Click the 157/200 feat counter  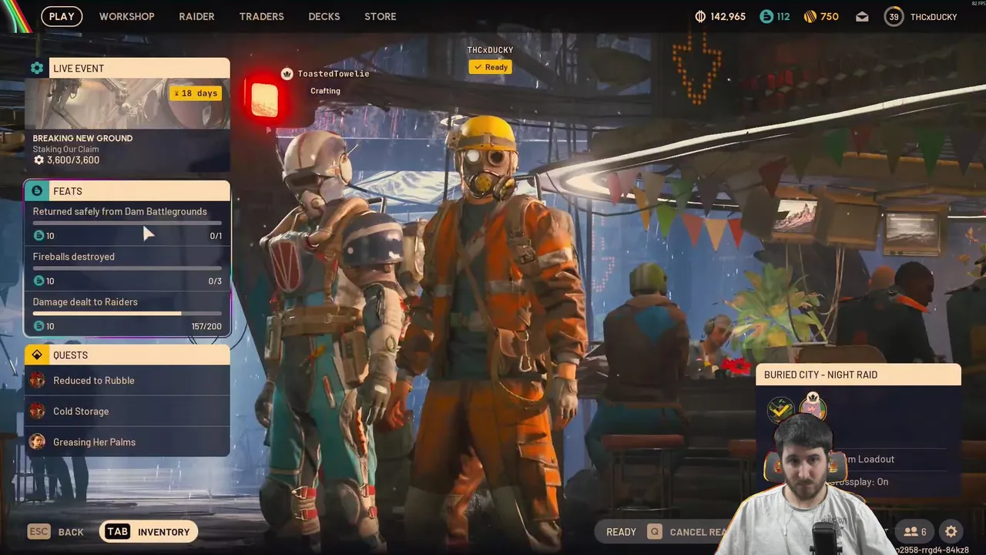(x=206, y=326)
